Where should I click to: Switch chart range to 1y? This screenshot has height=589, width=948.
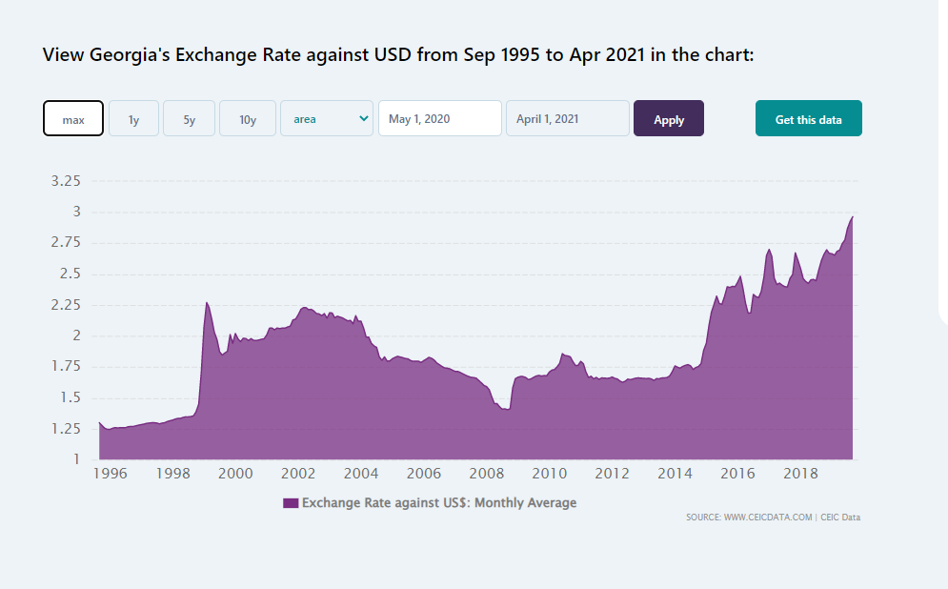tap(133, 119)
